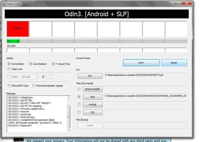Image resolution: width=202 pixels, height=142 pixels.
Task: Browse for a PIT file
Action: [x=90, y=76]
